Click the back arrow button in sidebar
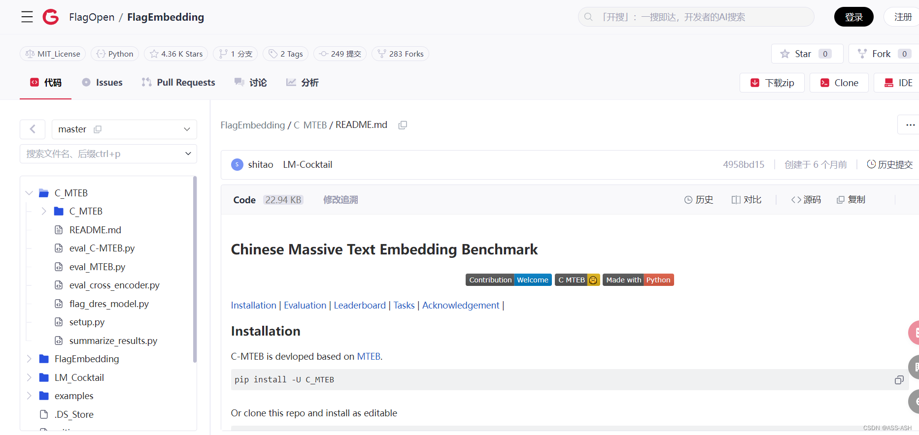 (33, 129)
